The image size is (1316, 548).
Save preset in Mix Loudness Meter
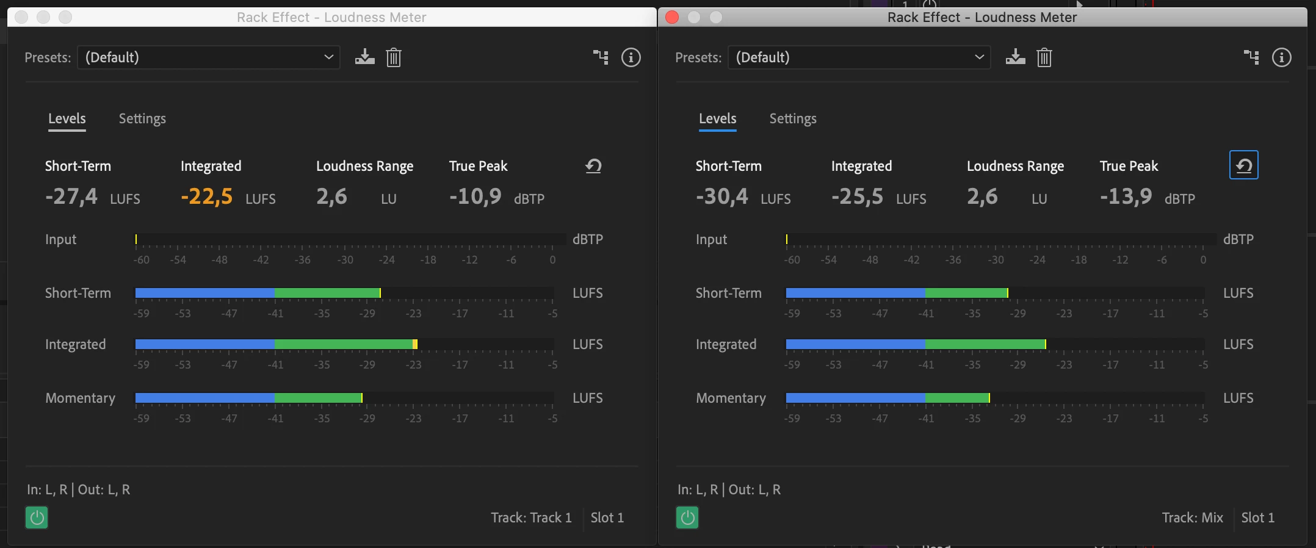click(1016, 57)
